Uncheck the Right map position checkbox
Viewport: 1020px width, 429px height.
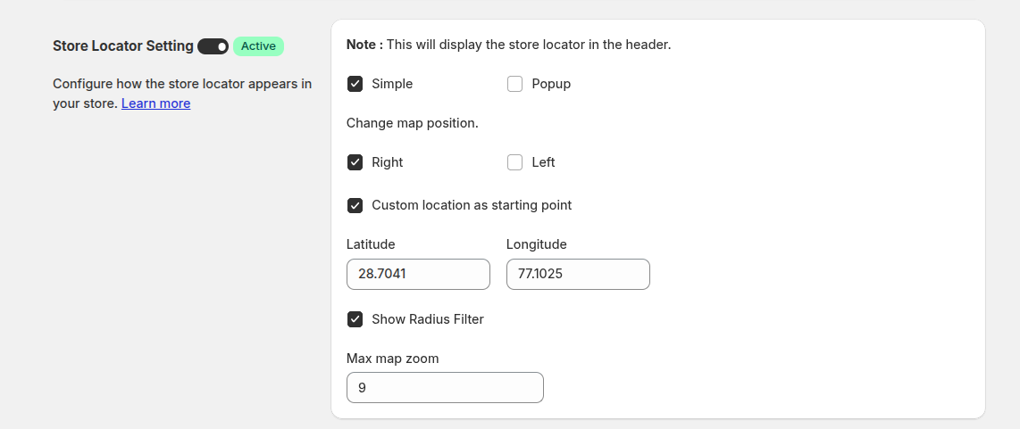pos(355,162)
